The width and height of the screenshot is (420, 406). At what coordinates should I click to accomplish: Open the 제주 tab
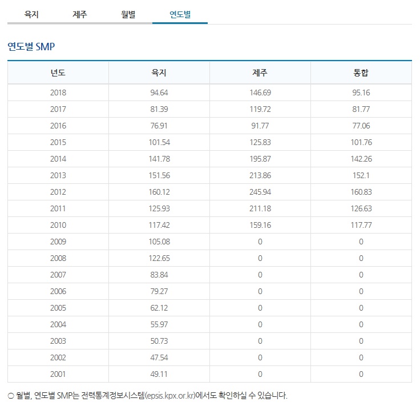tap(80, 14)
